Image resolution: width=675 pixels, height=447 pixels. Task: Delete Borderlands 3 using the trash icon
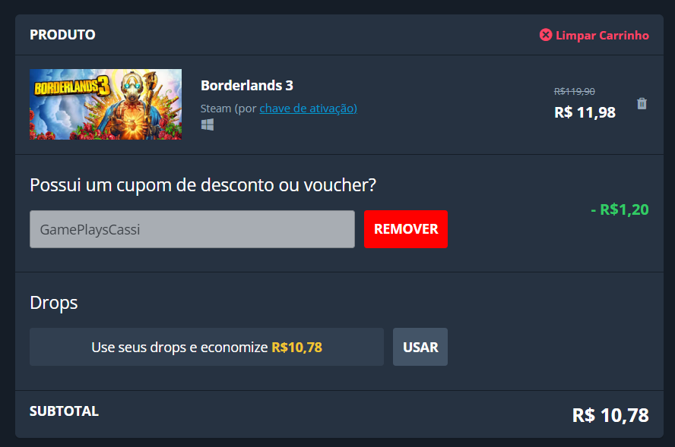tap(642, 103)
